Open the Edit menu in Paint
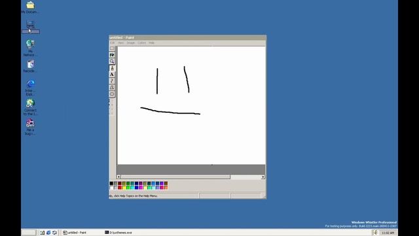Image resolution: width=419 pixels, height=236 pixels. click(x=113, y=43)
